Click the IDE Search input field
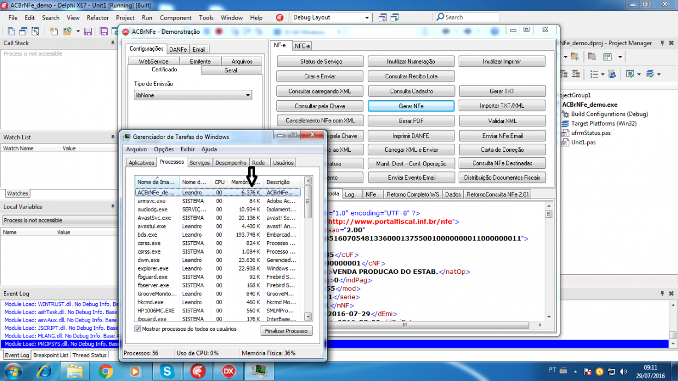The width and height of the screenshot is (678, 381). tap(467, 17)
